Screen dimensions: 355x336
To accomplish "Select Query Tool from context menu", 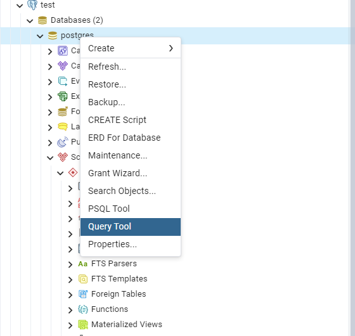I will (x=131, y=227).
